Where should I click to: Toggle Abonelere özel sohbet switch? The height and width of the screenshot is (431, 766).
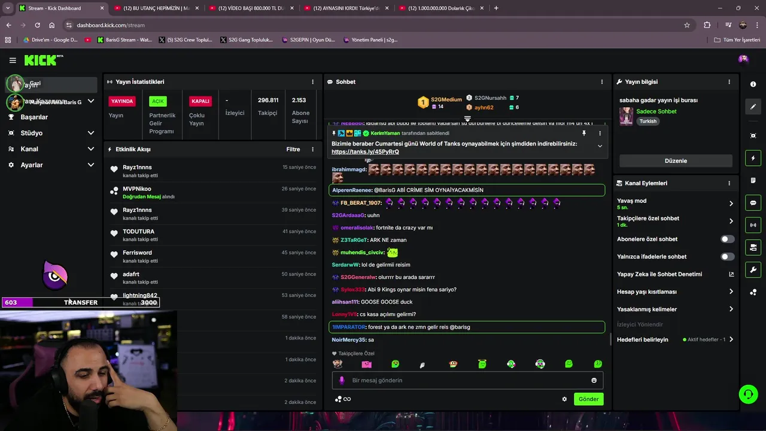click(x=727, y=239)
